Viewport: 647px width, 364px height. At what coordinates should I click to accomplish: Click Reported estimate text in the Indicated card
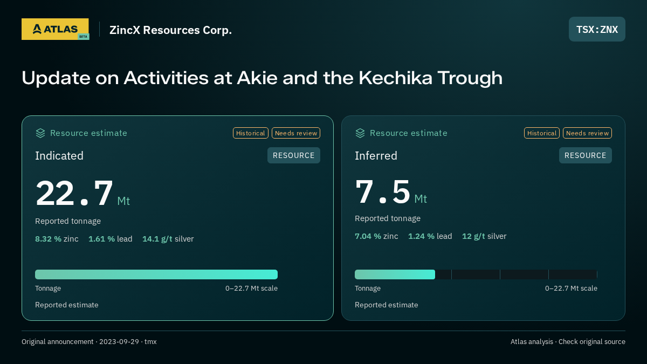67,305
